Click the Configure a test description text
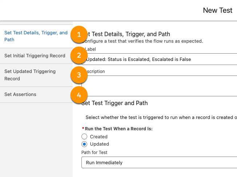237x177 pixels. coord(144,41)
